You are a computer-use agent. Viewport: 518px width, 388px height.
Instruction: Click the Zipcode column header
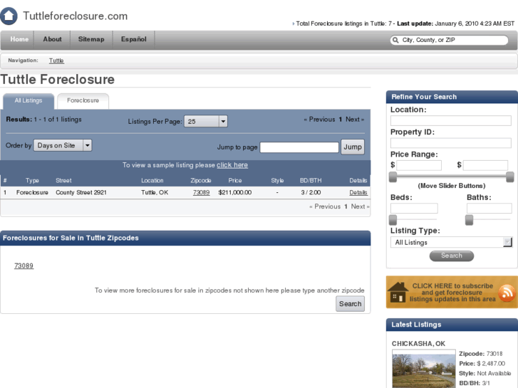coord(201,181)
